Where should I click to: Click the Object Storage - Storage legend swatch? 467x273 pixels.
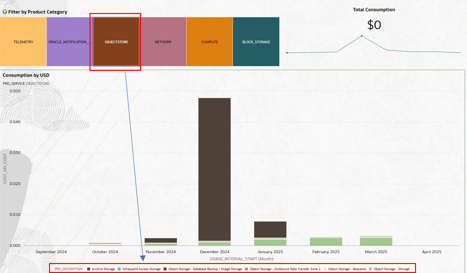click(x=370, y=269)
